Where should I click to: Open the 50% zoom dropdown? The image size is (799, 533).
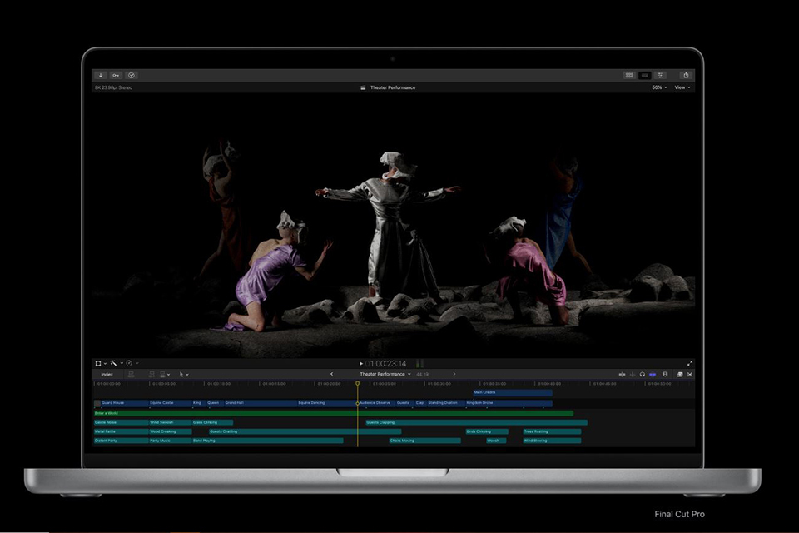[x=658, y=87]
